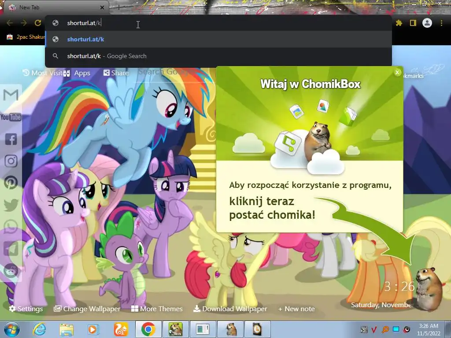Open Gmail from the sidebar

pos(11,95)
